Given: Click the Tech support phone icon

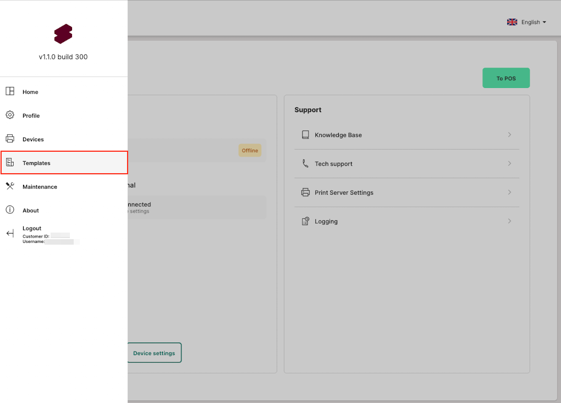Looking at the screenshot, I should (x=305, y=163).
